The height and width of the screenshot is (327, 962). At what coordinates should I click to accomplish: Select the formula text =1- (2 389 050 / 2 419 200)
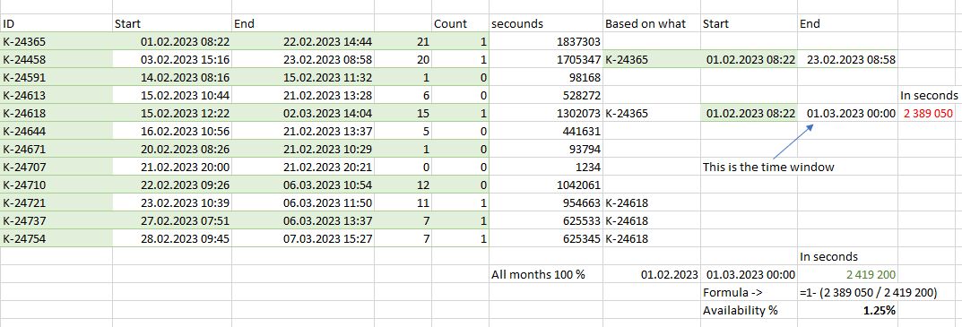point(868,293)
